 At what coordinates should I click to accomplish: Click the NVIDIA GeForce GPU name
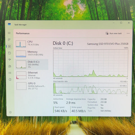(37, 86)
